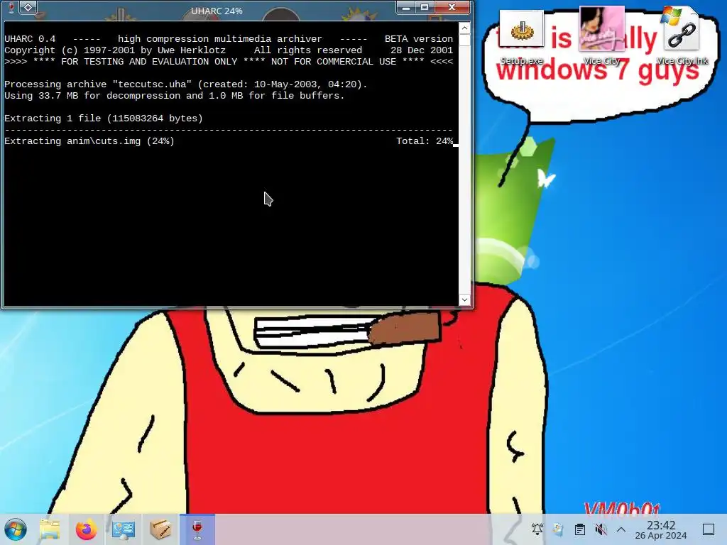
Task: Select the Vice City desktop icon
Action: point(602,36)
